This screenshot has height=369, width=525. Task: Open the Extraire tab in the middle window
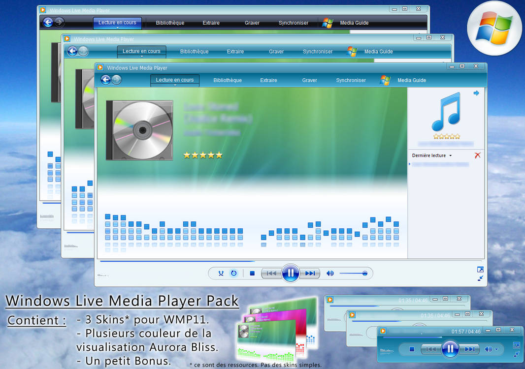pyautogui.click(x=235, y=52)
